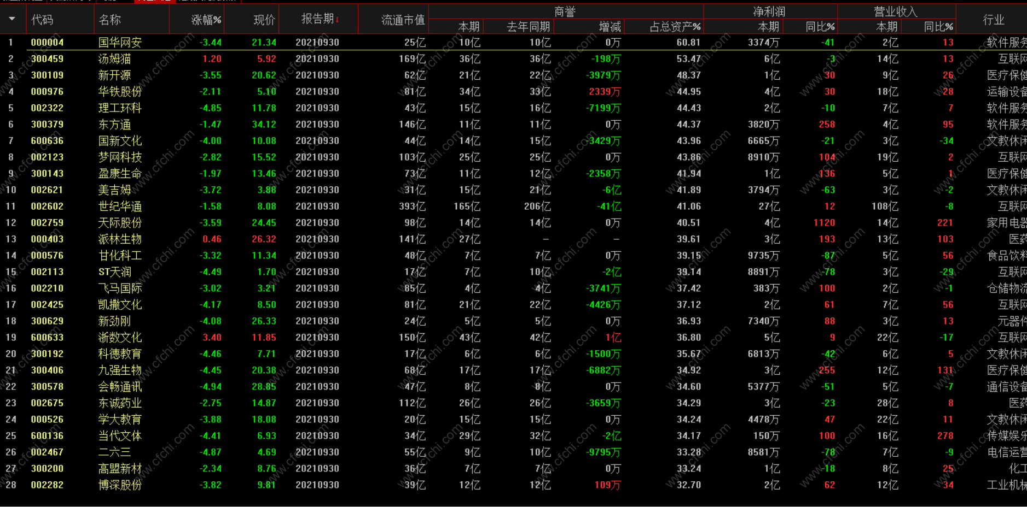Sort by 现价 column header
This screenshot has width=1027, height=507.
click(264, 20)
